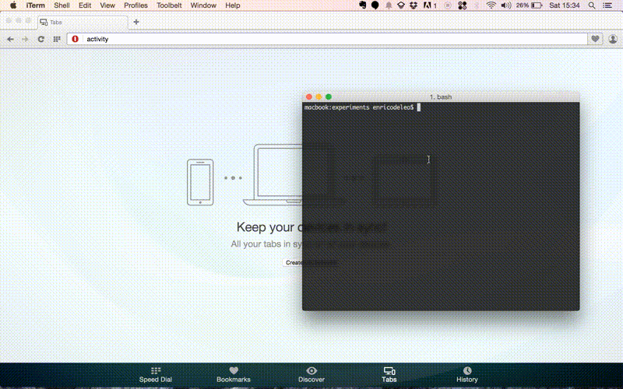
Task: Open a new tab with the plus button
Action: coord(136,22)
